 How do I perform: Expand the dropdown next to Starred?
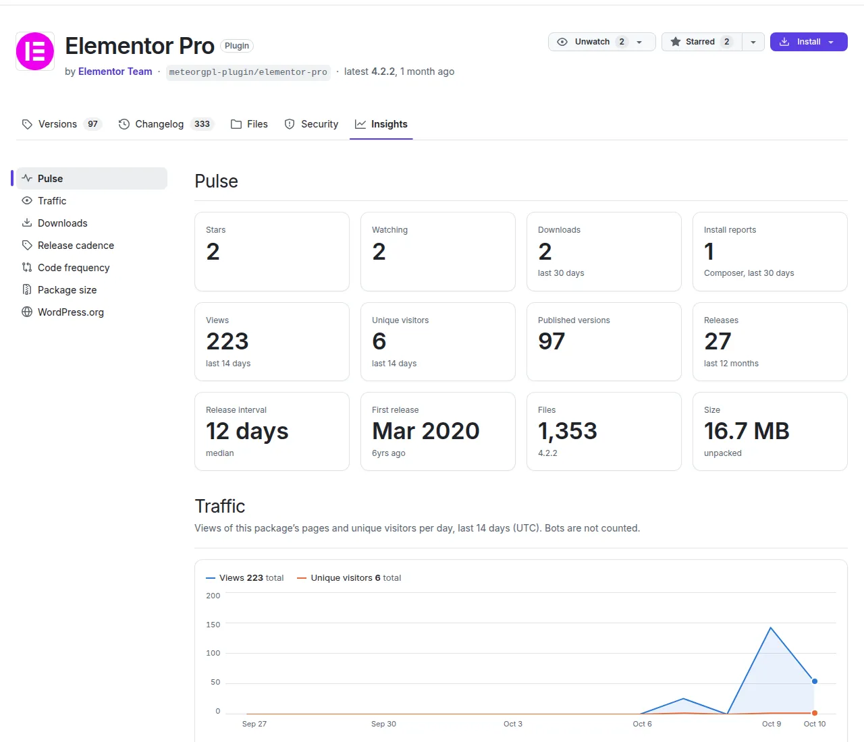point(753,42)
